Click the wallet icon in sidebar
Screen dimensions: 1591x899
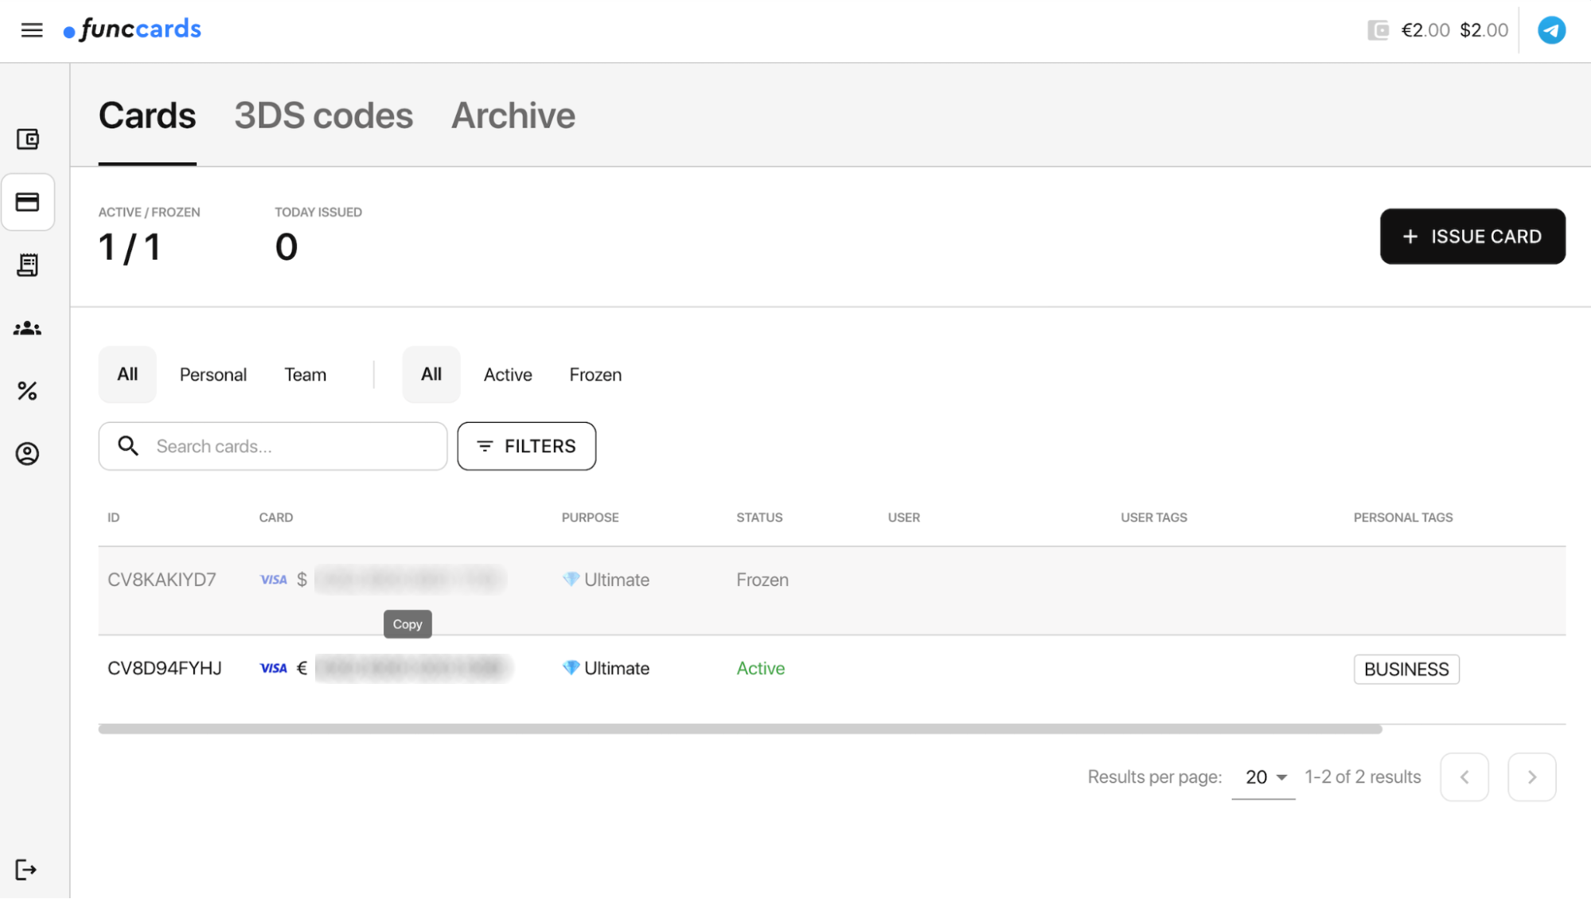click(28, 139)
